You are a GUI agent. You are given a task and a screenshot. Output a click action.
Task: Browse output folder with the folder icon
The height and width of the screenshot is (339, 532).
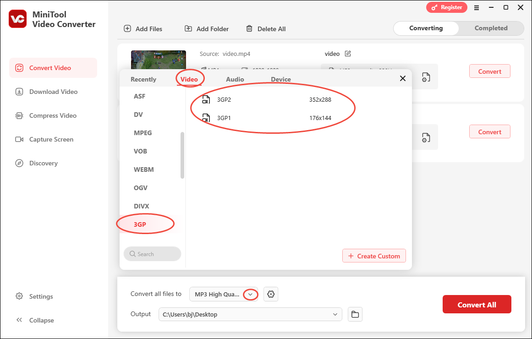coord(355,314)
